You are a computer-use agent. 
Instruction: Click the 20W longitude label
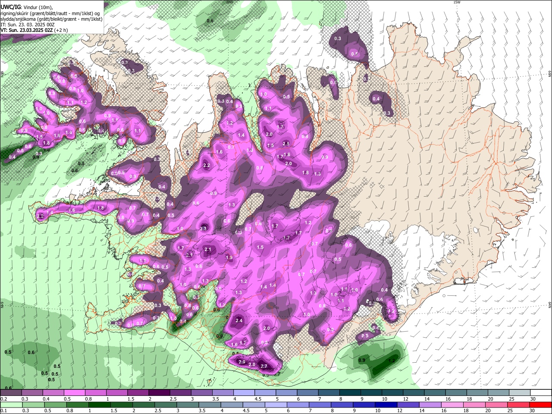coord(229,2)
